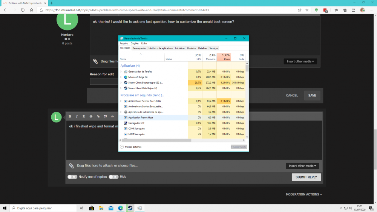Expand the Steam Client Bootstrapper row
The height and width of the screenshot is (212, 377).
pos(121,82)
